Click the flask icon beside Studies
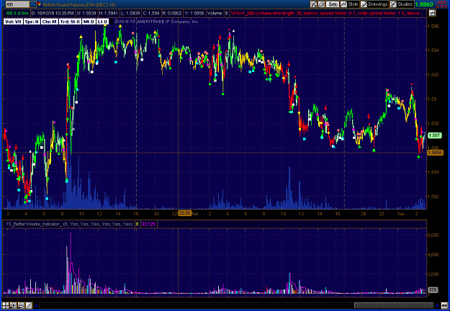450x311 pixels. (x=393, y=4)
